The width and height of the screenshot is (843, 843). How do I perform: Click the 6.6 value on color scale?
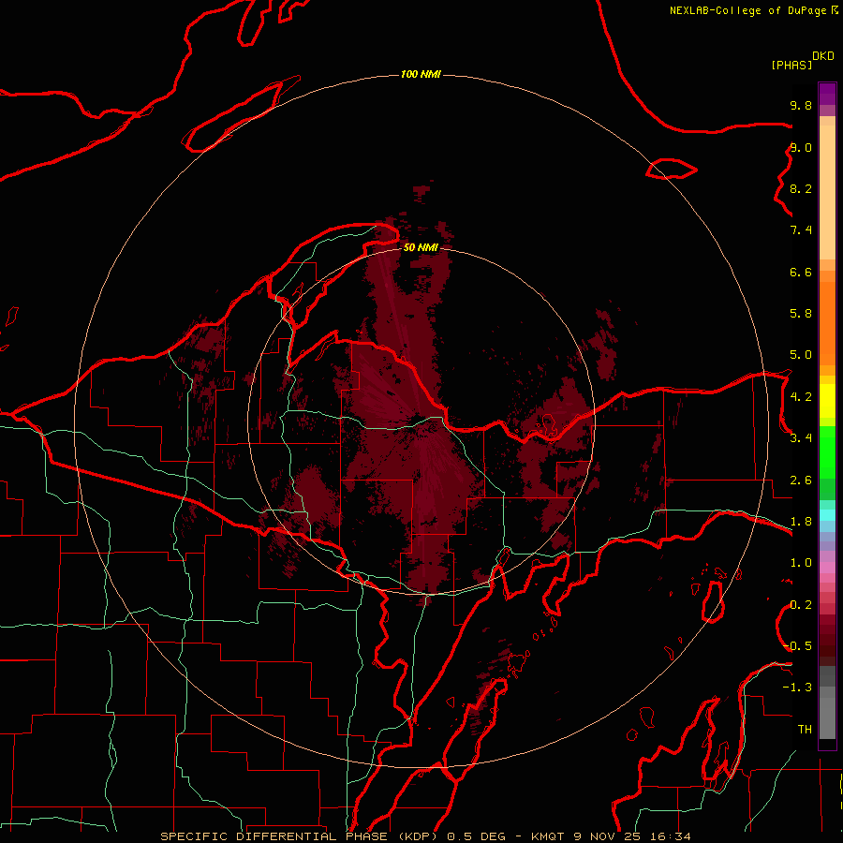801,272
